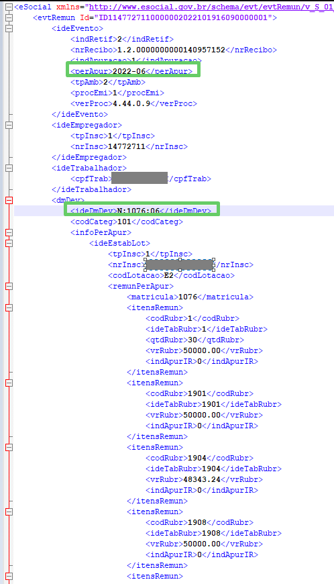Click the vrRubr 48343.24 line
The width and height of the screenshot is (334, 584).
click(x=204, y=480)
